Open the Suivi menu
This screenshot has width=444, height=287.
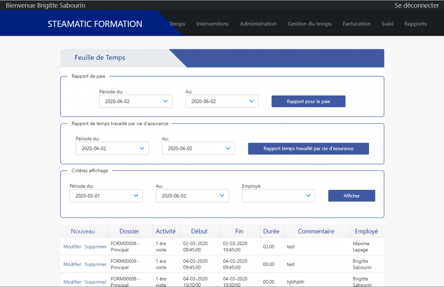[x=387, y=24]
